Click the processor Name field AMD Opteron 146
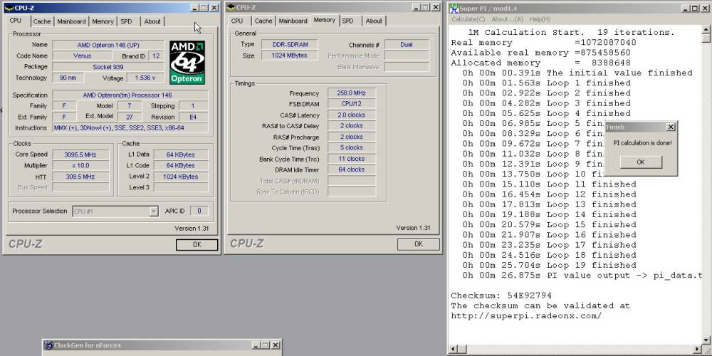 tap(108, 45)
